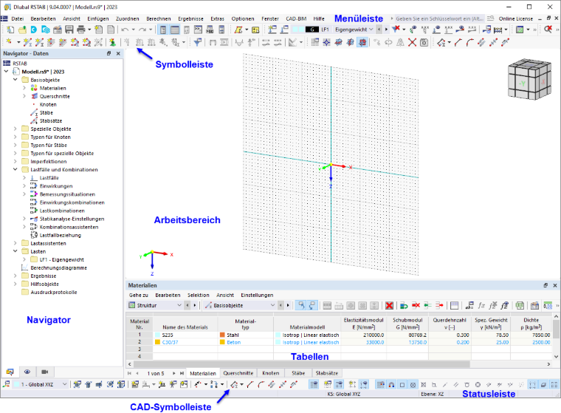Open the Einfügen menu
561x413 pixels.
click(x=97, y=18)
